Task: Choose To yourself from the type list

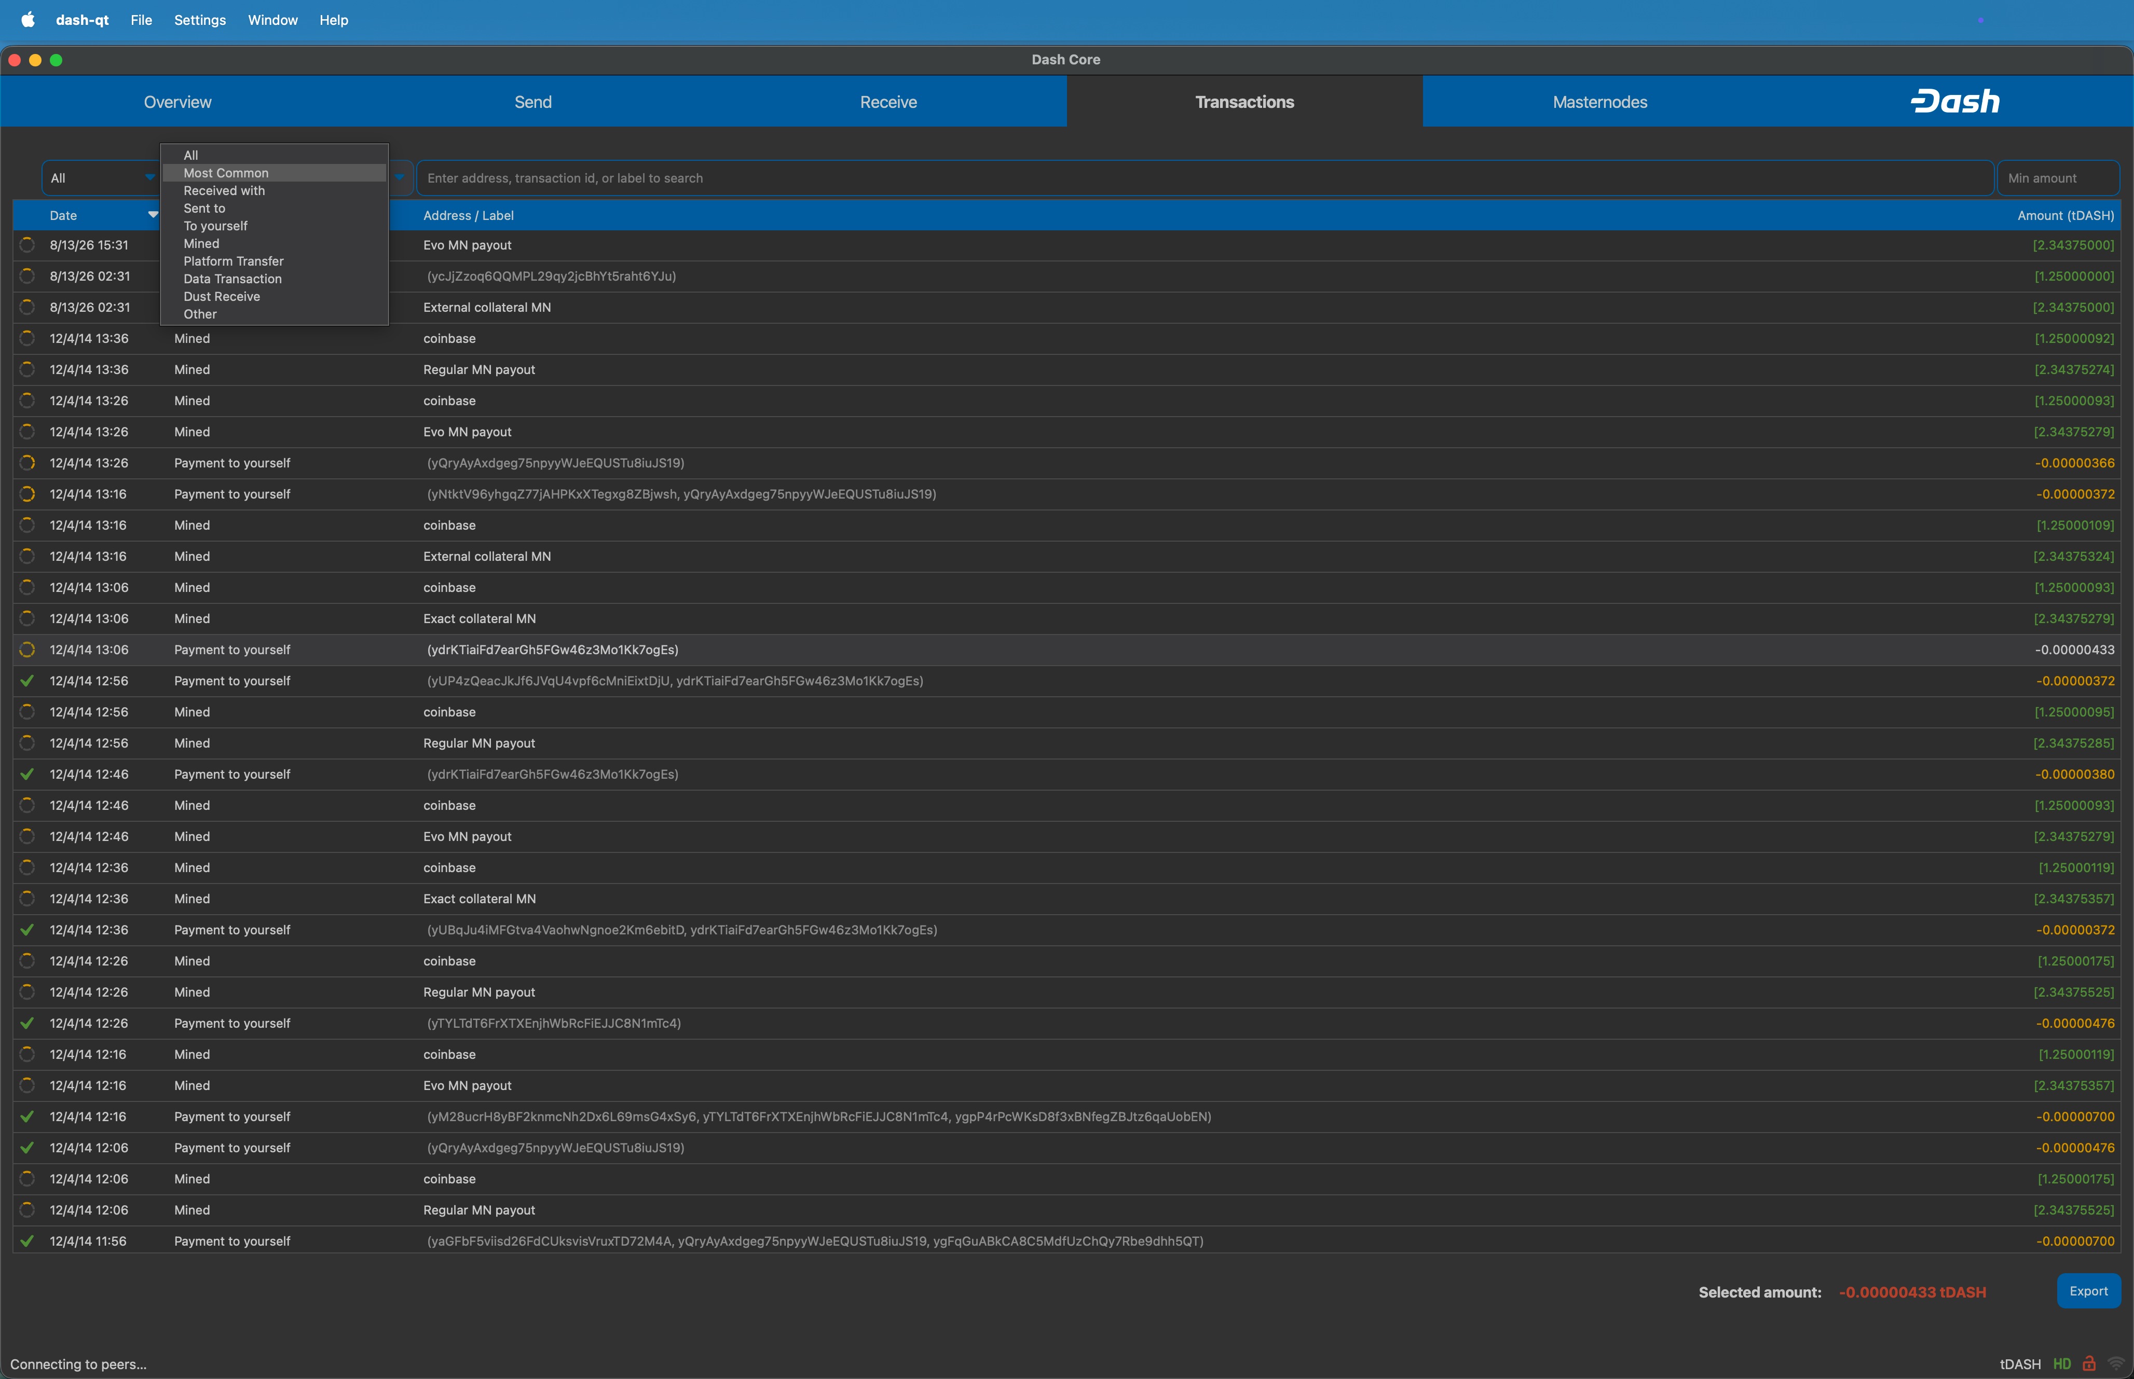Action: [x=274, y=226]
